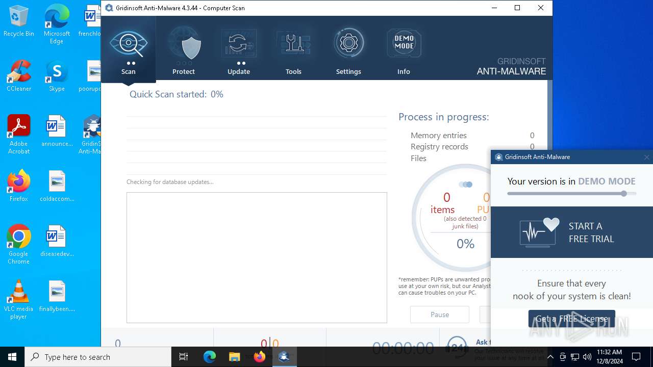This screenshot has width=653, height=367.
Task: Open the announce... Word document
Action: [x=57, y=131]
